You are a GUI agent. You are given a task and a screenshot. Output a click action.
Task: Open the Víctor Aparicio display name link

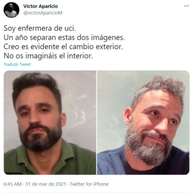(x=41, y=6)
